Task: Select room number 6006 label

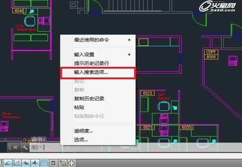Action: 211,57
